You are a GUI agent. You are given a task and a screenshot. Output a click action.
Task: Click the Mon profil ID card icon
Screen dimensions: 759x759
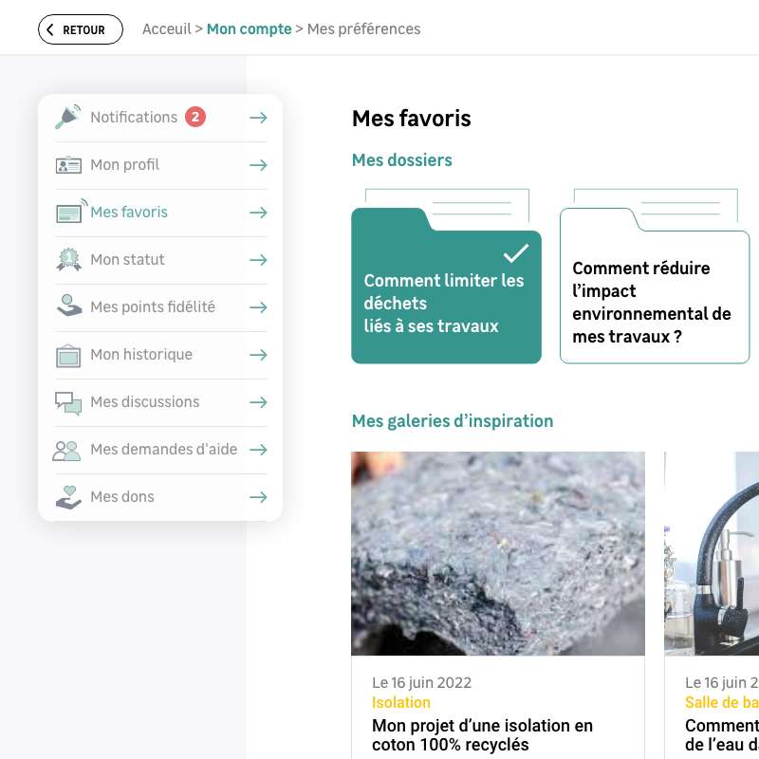click(x=68, y=165)
